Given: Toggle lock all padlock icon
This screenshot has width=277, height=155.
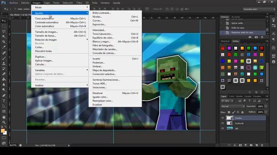Looking at the screenshot, I should click(242, 112).
